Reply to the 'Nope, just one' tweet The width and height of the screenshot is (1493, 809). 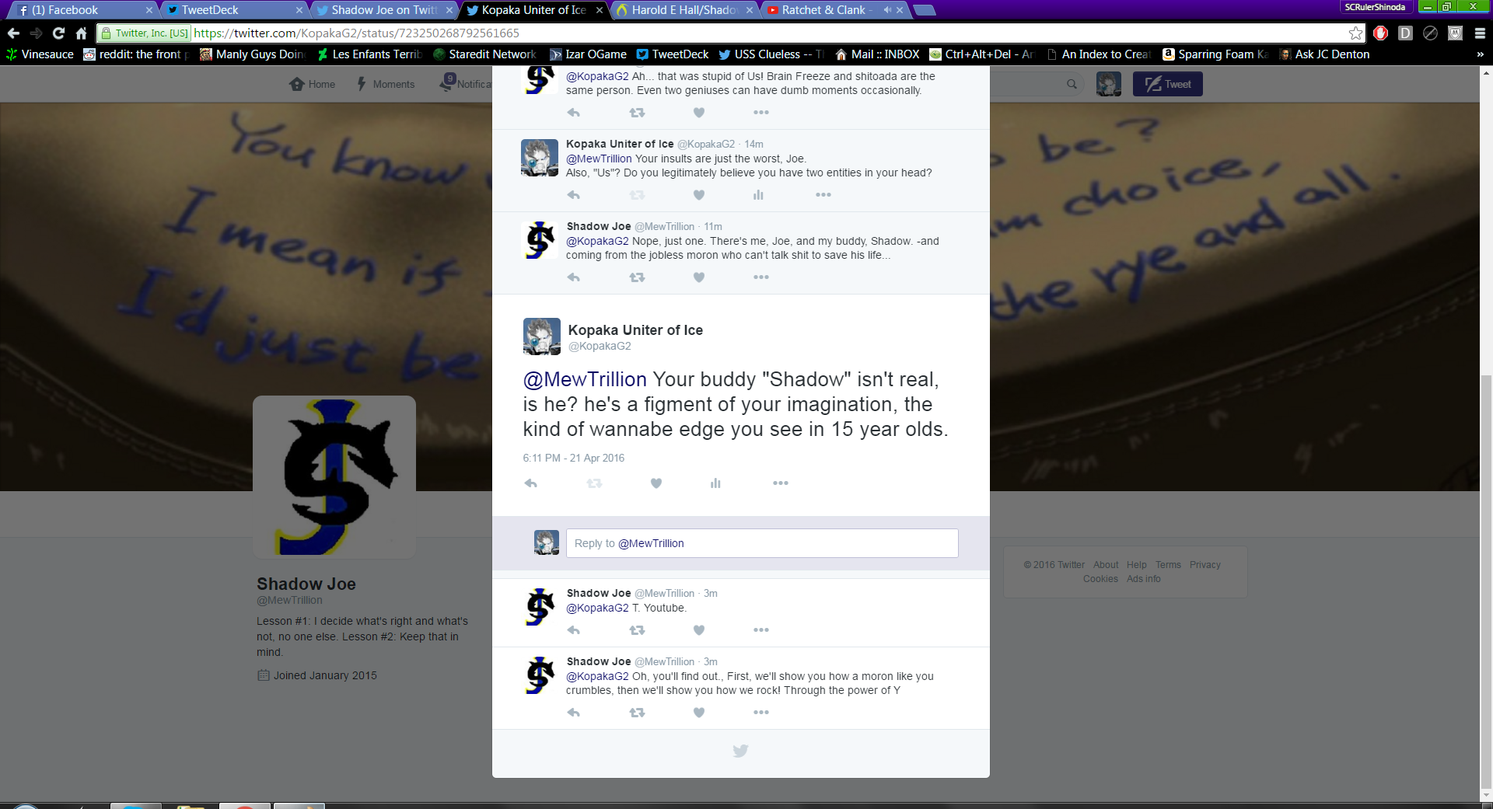pyautogui.click(x=574, y=277)
